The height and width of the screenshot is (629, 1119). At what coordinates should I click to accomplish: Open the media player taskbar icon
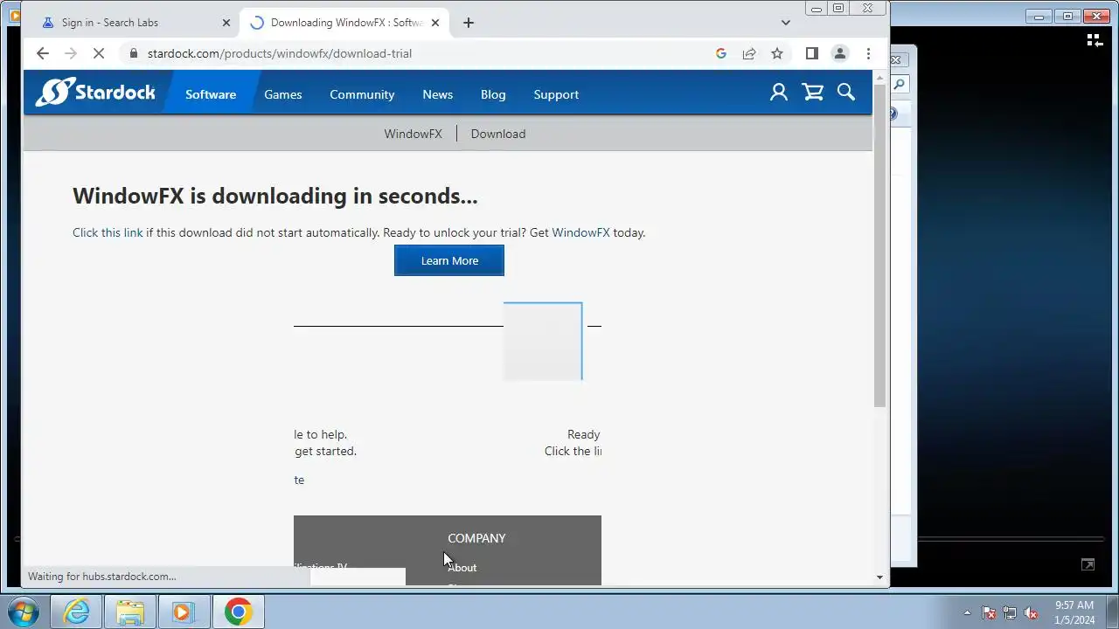tap(184, 612)
